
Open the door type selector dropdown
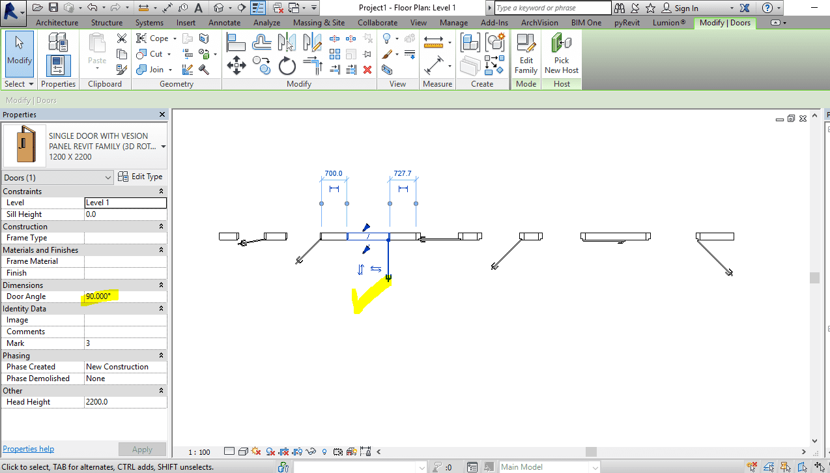click(x=163, y=147)
